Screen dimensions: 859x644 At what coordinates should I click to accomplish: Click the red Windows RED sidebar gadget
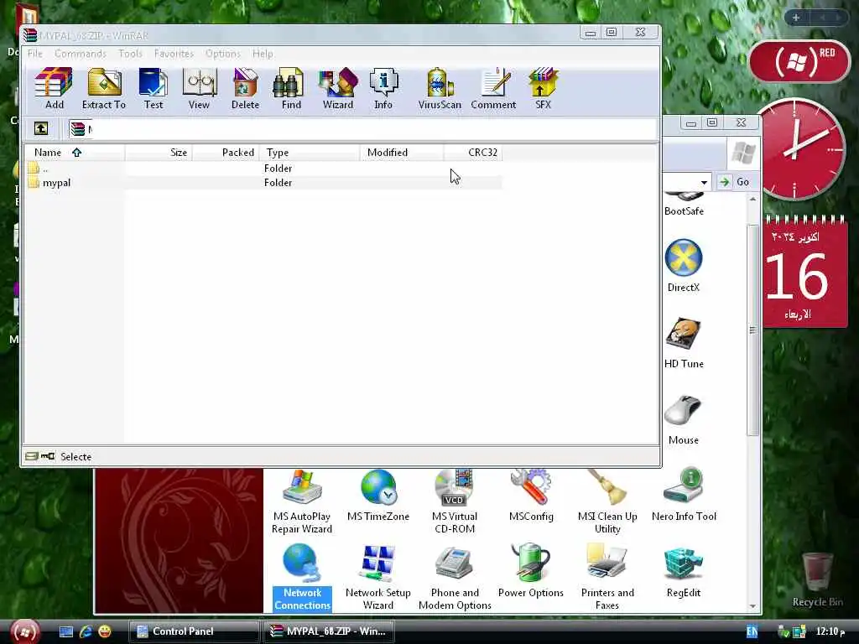[799, 60]
